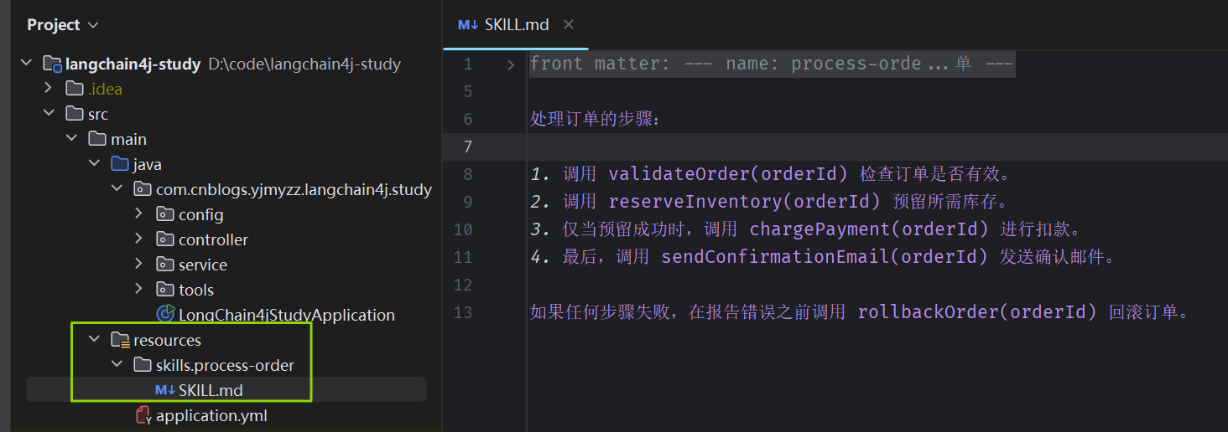Click the com.cnblogs package icon
The image size is (1228, 432).
coord(143,189)
